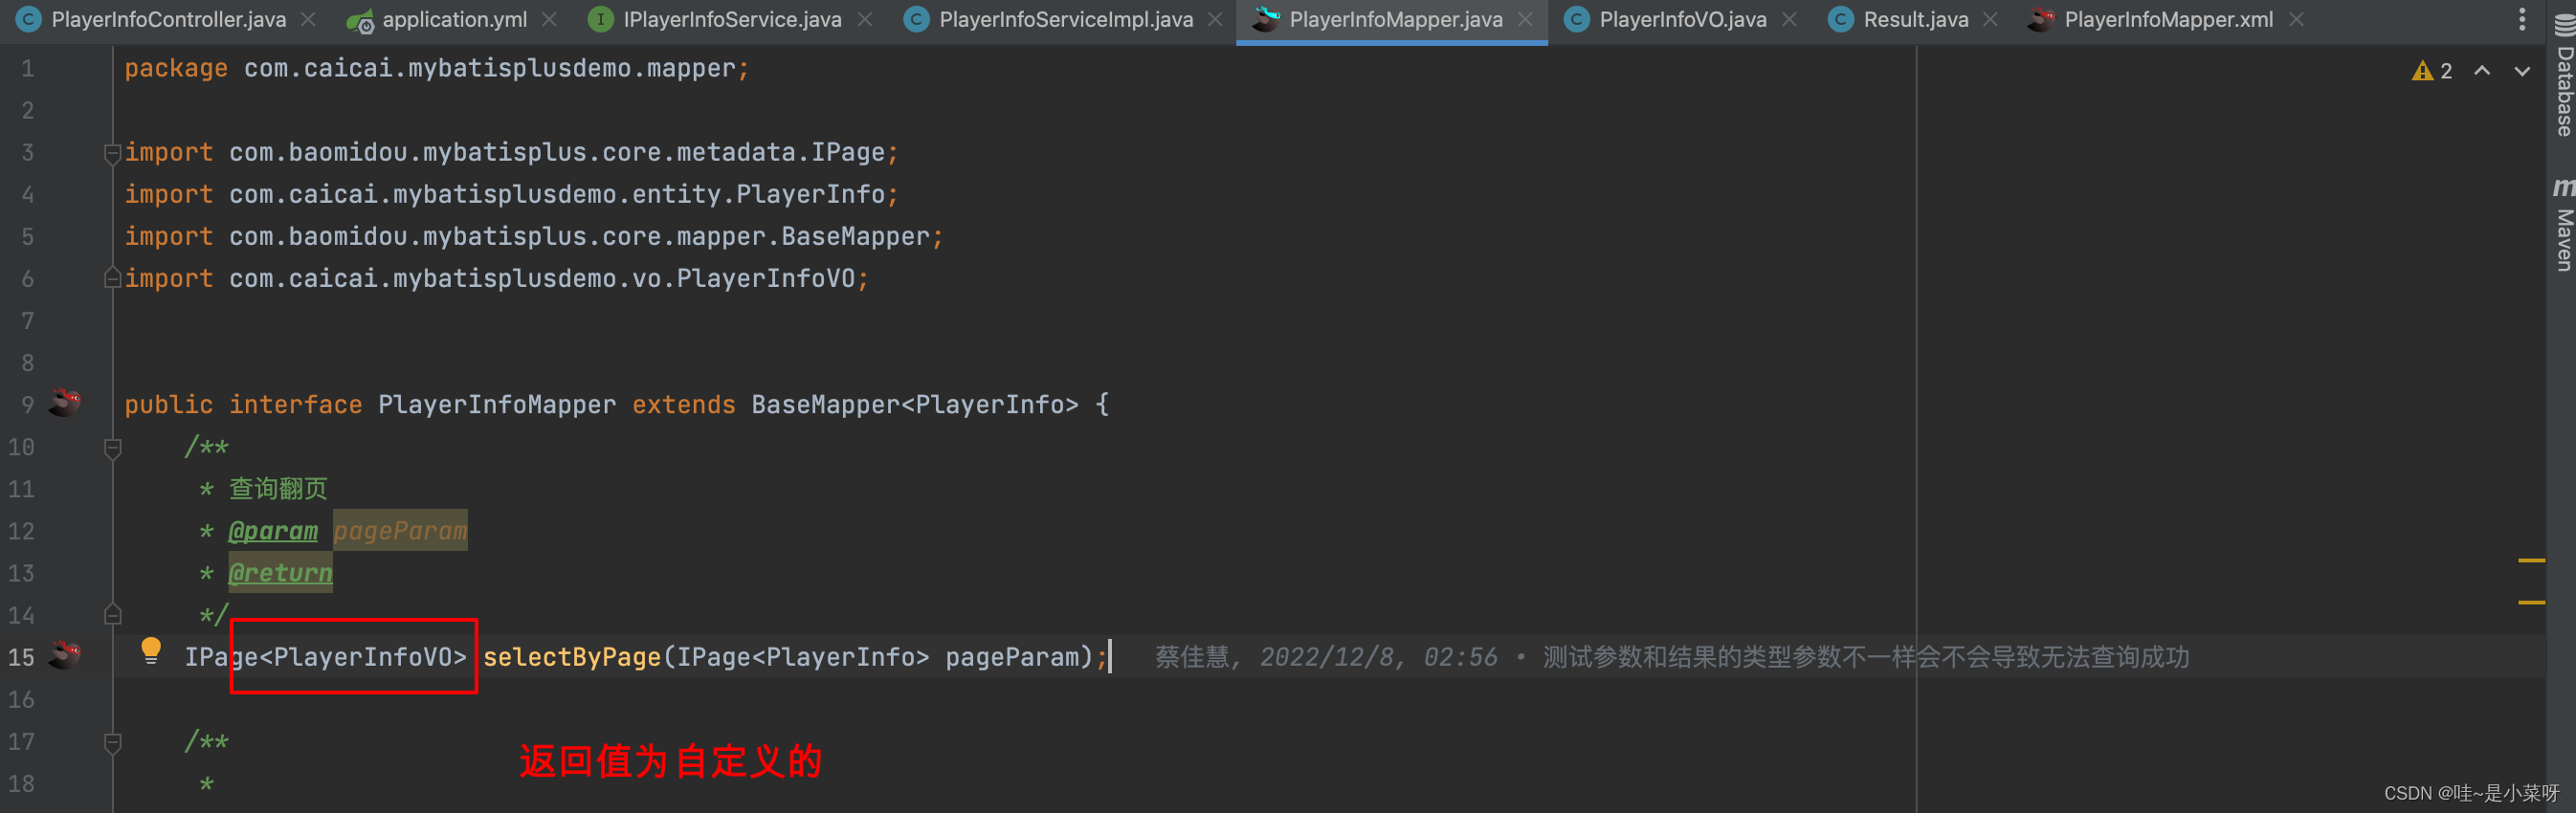Click the IPage import statement on line 3

click(511, 153)
